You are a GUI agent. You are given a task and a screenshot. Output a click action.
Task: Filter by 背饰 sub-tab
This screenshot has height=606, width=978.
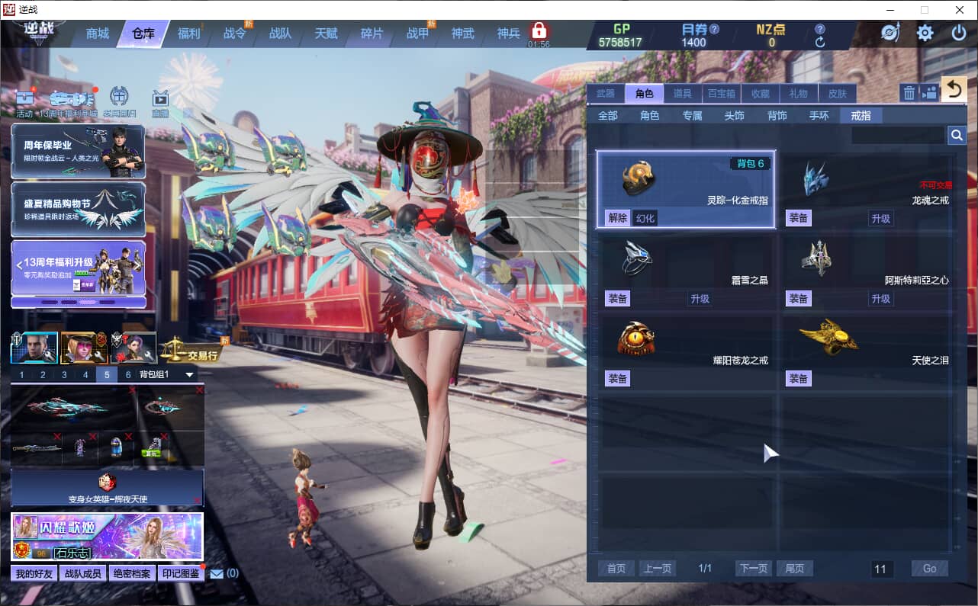point(777,116)
